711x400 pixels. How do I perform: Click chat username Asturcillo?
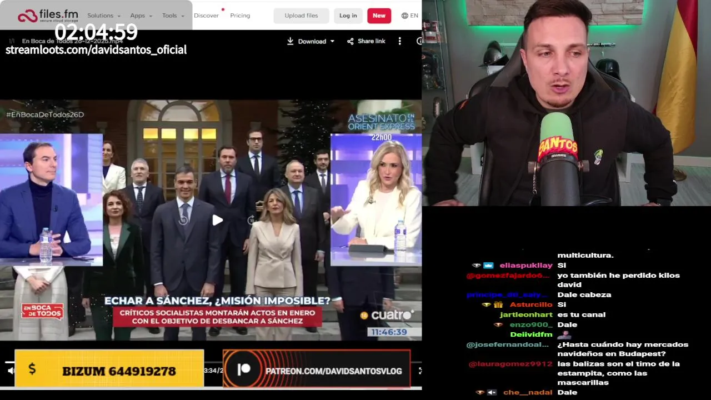click(x=531, y=304)
